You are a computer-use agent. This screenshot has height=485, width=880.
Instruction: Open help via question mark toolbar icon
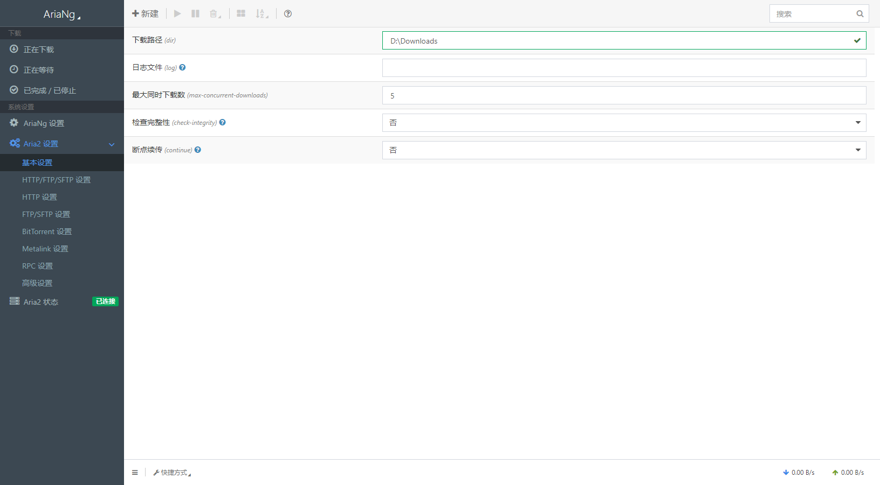pyautogui.click(x=288, y=13)
